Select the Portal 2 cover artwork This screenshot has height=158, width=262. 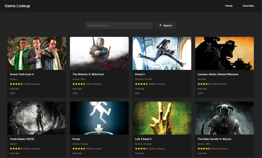pos(162,53)
